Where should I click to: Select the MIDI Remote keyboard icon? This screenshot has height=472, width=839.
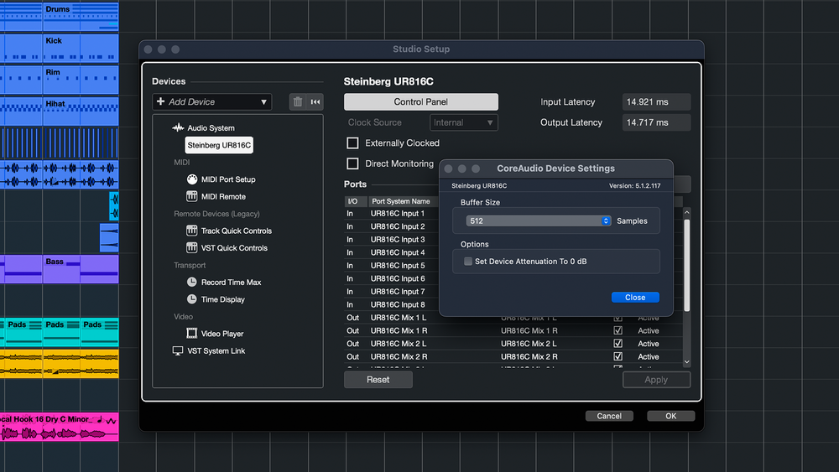(x=191, y=196)
